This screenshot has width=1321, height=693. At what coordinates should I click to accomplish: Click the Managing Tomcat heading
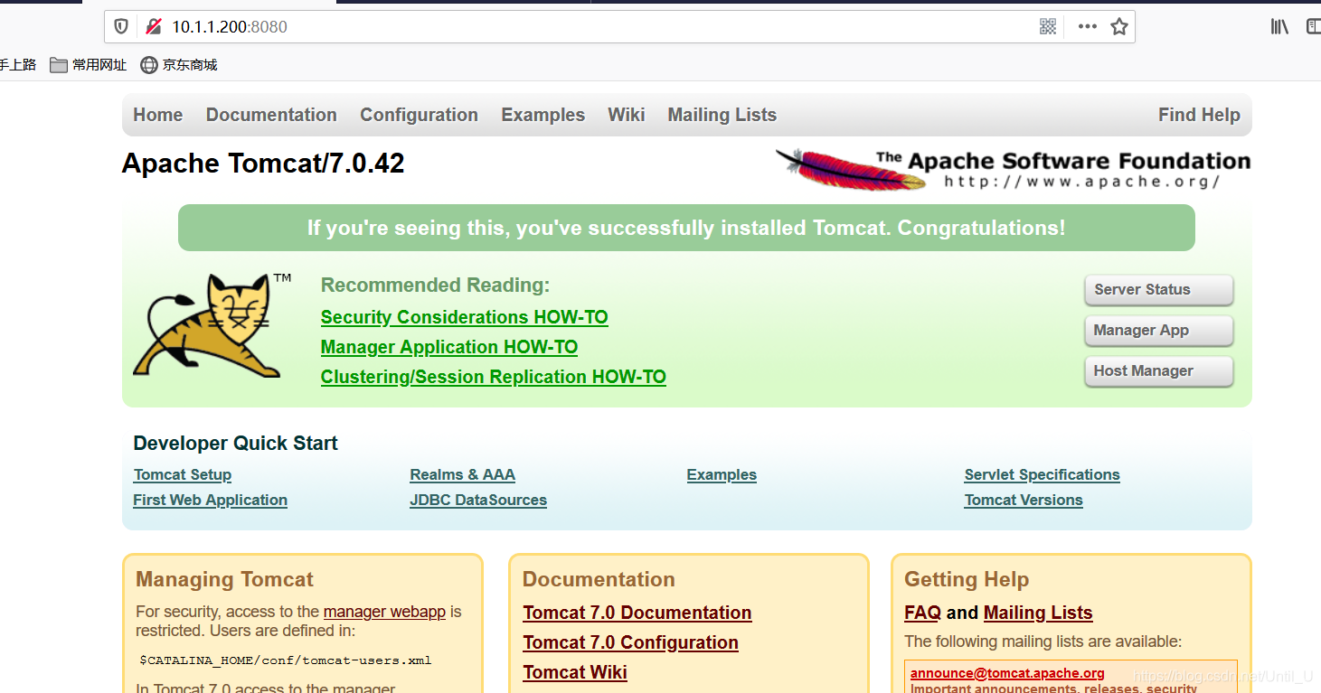(x=224, y=579)
